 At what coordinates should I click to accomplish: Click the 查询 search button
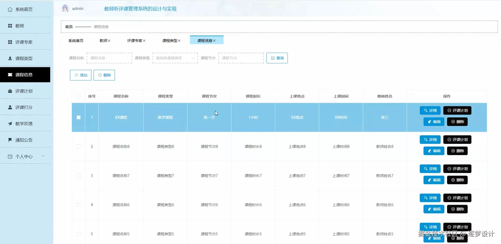(277, 58)
